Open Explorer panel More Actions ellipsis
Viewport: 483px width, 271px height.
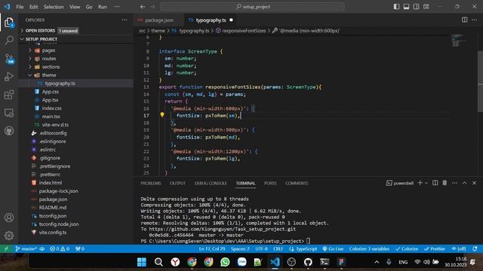pyautogui.click(x=124, y=20)
